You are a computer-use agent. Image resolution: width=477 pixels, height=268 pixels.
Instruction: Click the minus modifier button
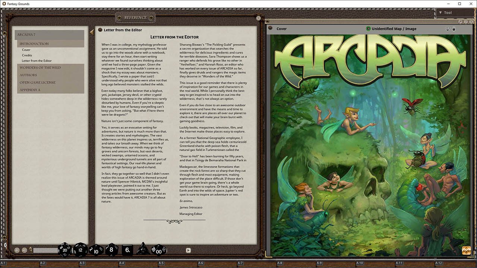pos(24,250)
